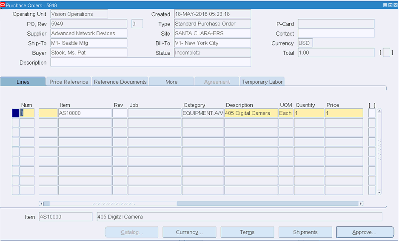This screenshot has width=399, height=241.
Task: Select the Temporary Labor tab
Action: click(262, 82)
